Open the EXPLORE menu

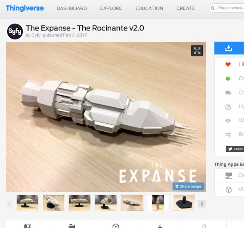[x=111, y=8]
